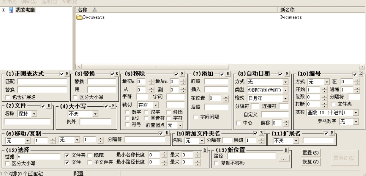
Task: Click the 添加 前缀 input field
Action: pos(216,82)
